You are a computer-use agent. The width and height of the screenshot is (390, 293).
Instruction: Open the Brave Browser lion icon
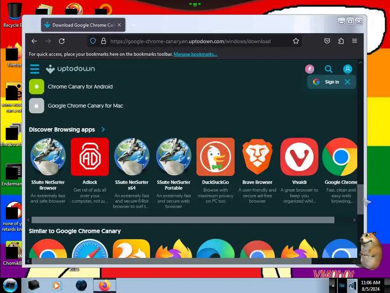click(257, 157)
